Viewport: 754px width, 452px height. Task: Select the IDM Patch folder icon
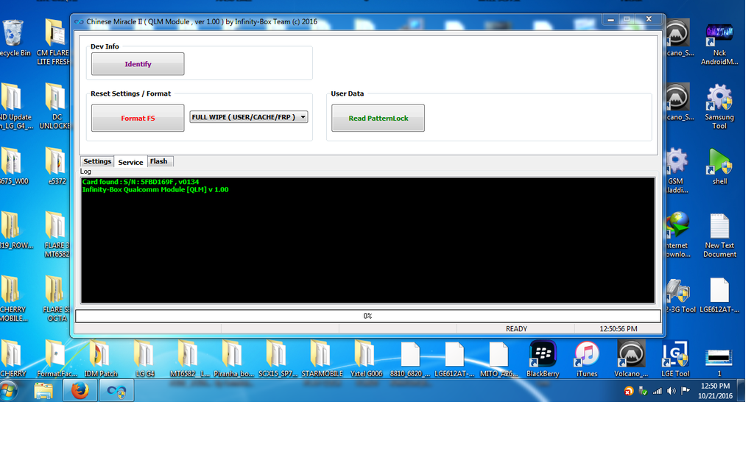[100, 359]
